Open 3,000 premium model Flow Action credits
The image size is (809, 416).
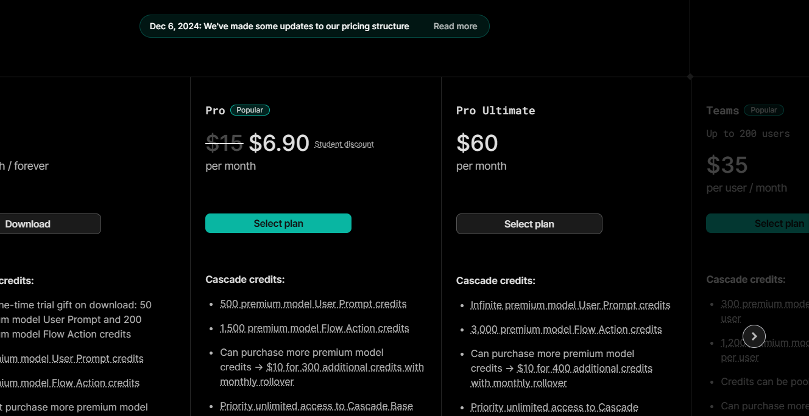(x=566, y=330)
